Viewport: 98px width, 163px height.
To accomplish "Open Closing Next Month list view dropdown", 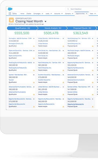I will [x=45, y=21].
